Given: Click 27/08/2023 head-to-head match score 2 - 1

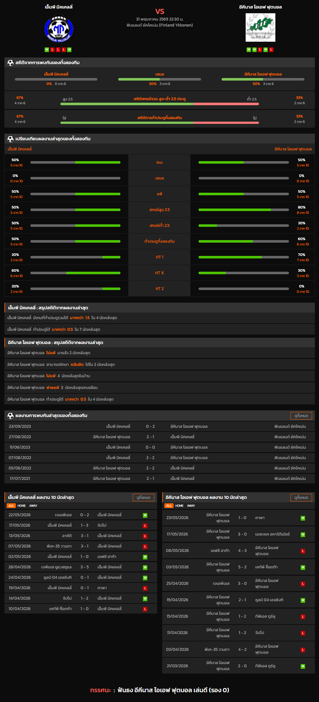Looking at the screenshot, I should 150,437.
